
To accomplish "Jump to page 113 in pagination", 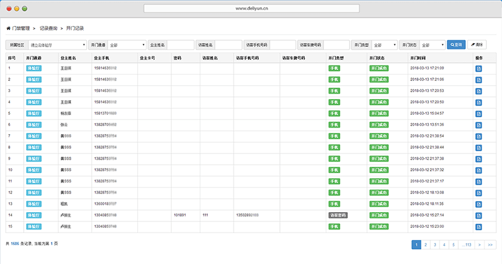I will 466,245.
